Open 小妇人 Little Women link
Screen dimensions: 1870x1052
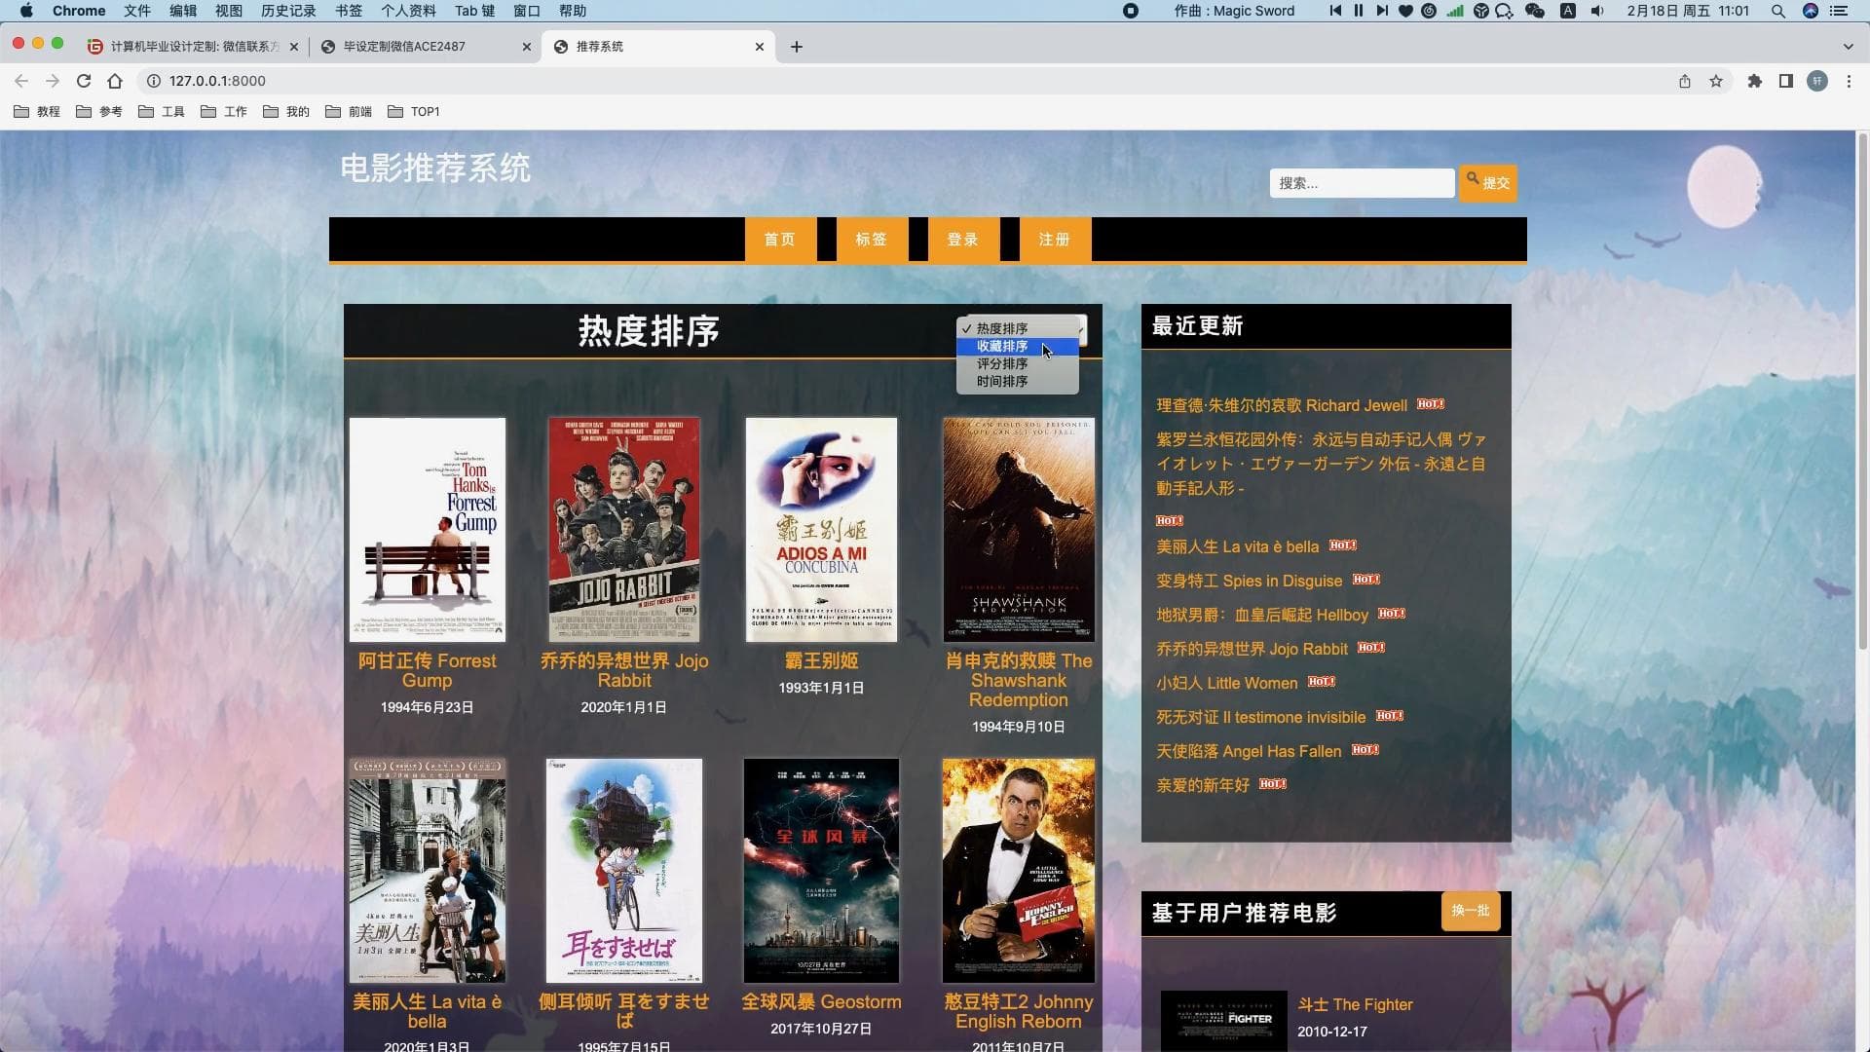1226,684
